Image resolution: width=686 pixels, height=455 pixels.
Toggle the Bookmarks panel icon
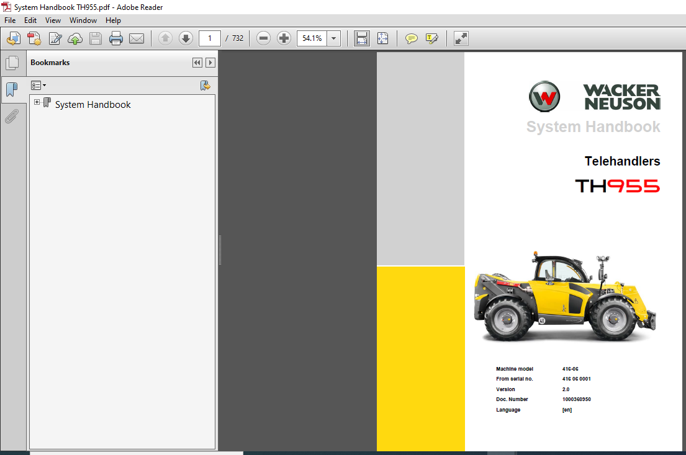coord(12,90)
